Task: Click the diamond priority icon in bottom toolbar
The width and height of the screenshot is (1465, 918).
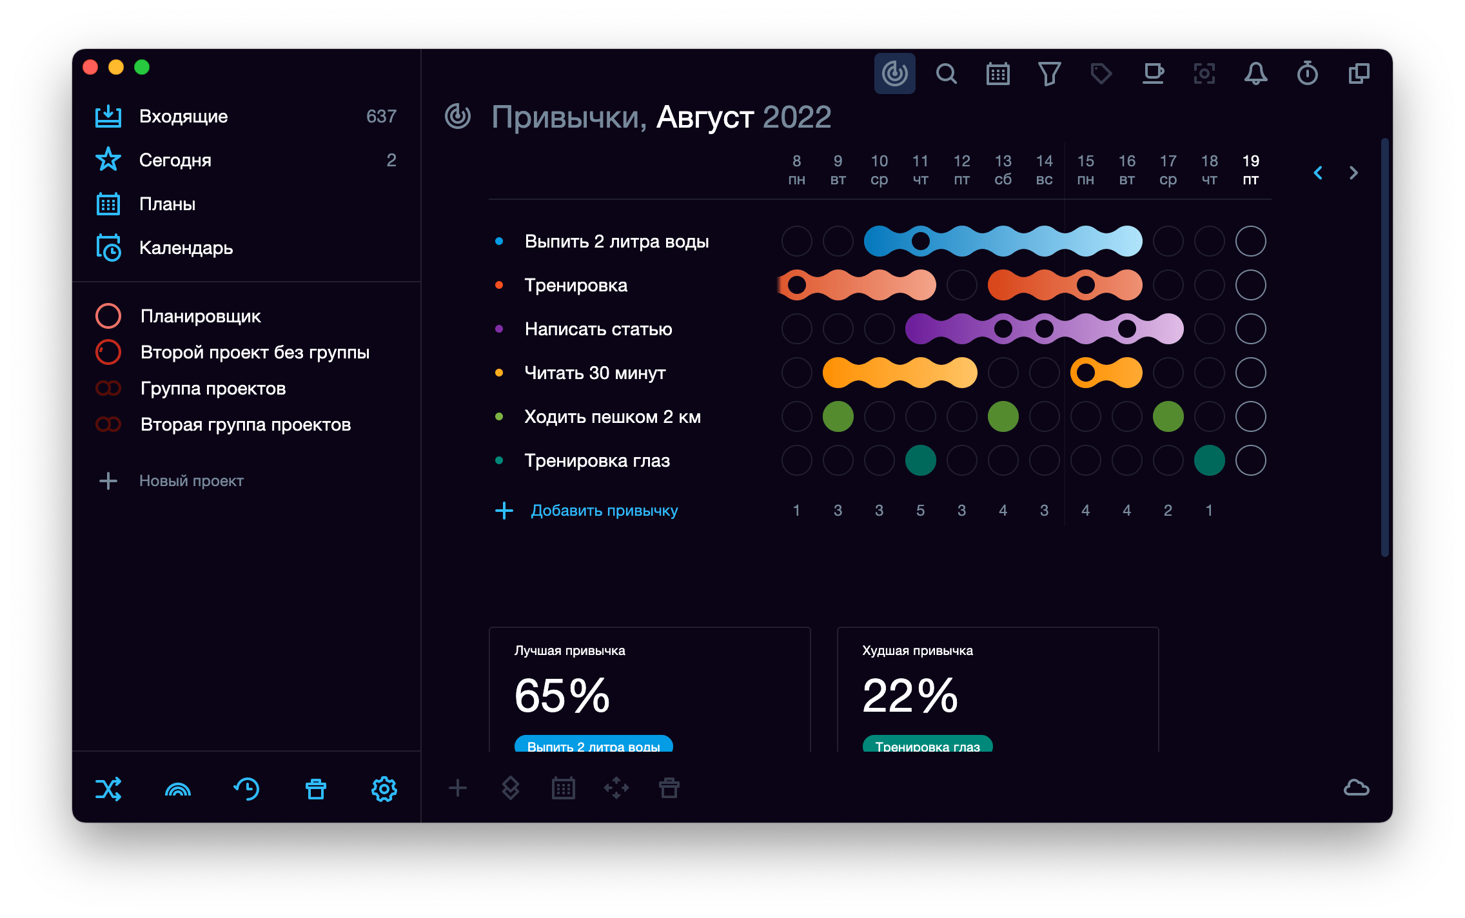Action: (511, 788)
